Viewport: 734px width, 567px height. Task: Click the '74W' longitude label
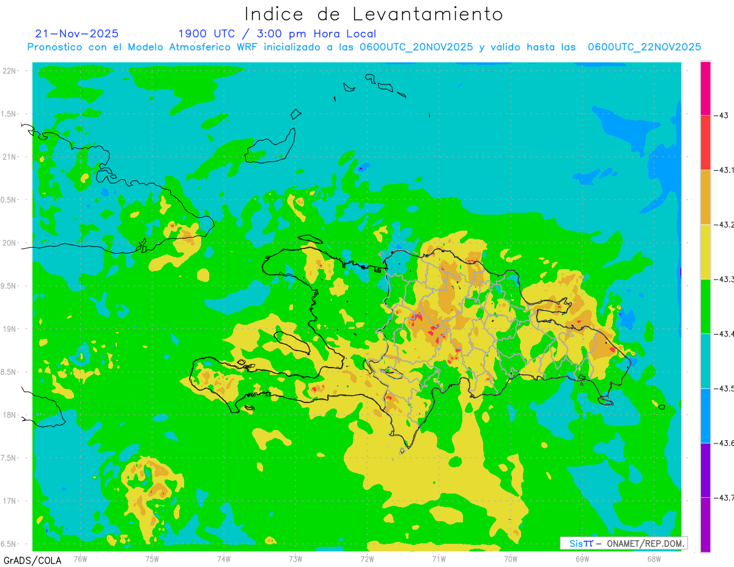coord(224,558)
